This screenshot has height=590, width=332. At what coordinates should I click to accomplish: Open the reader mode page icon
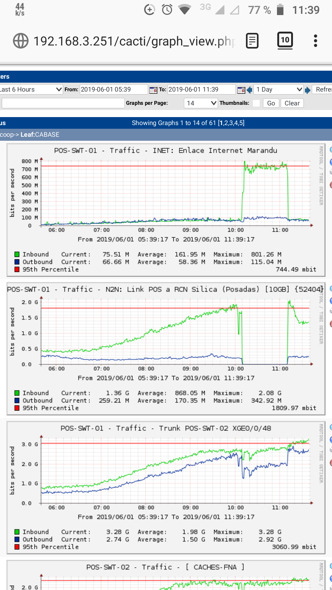tap(252, 41)
